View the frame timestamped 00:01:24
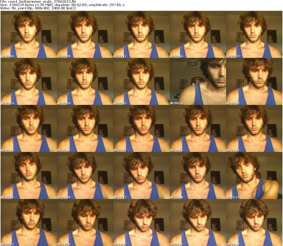This screenshot has height=246, width=283. [29, 222]
